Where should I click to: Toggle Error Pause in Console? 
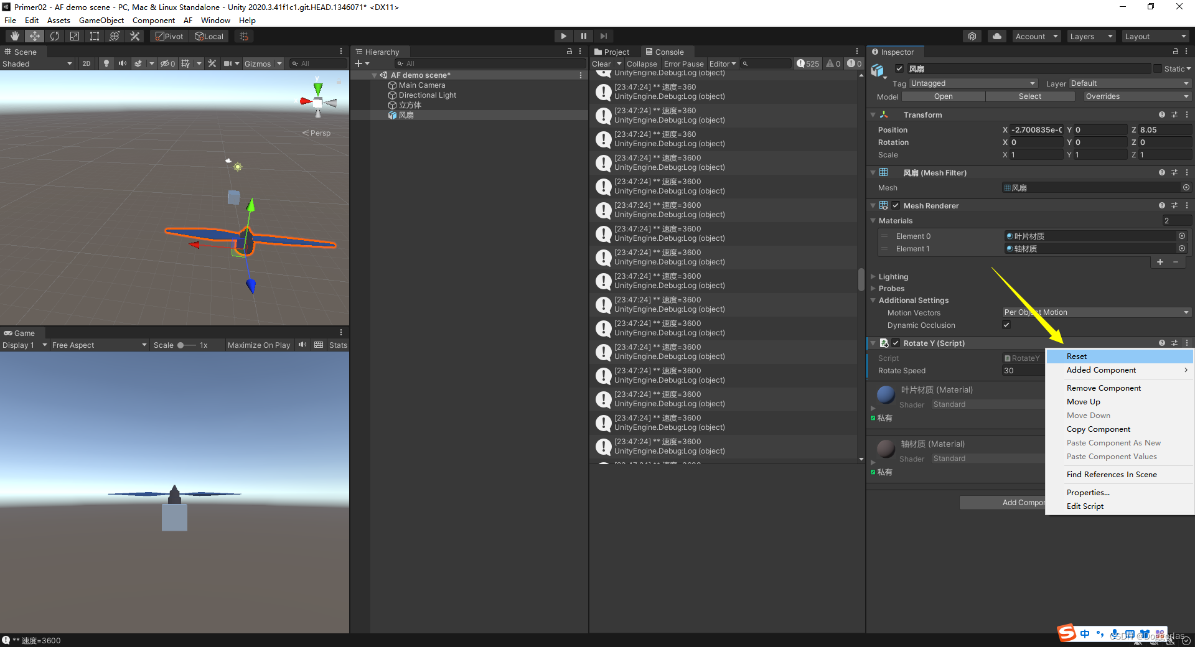click(683, 63)
